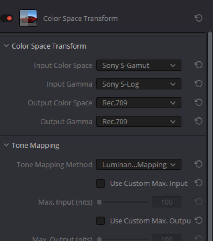Enable Use Custom Max. Output checkbox
213x241 pixels.
point(100,221)
